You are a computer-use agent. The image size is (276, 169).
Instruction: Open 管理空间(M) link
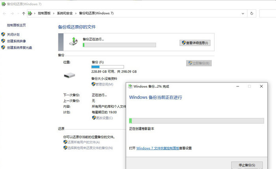pyautogui.click(x=104, y=84)
